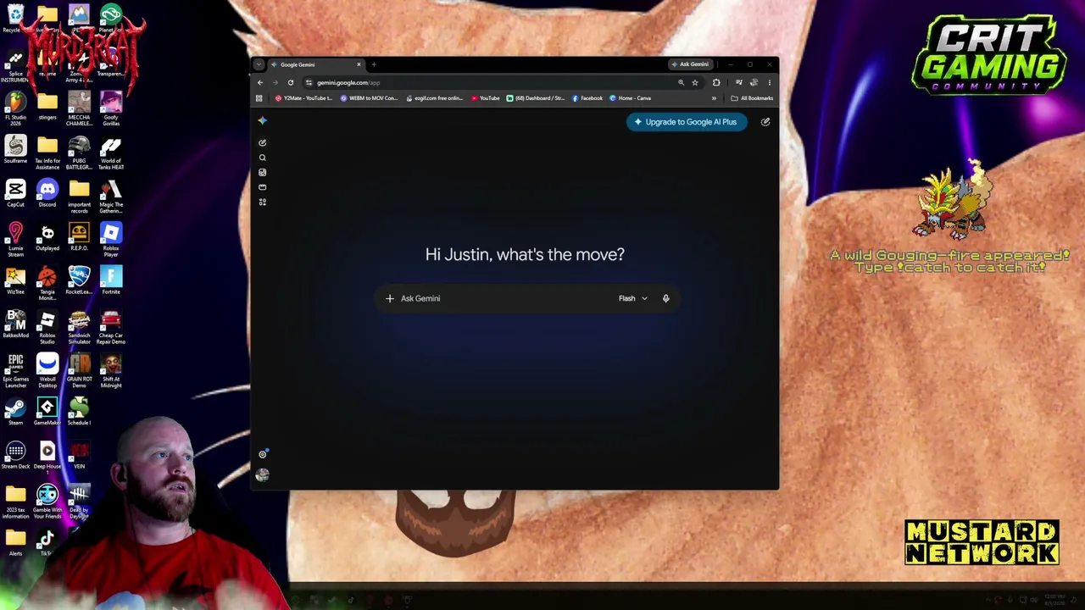
Task: Open the Dashboard / Streamlabs bookmark
Action: tap(536, 98)
